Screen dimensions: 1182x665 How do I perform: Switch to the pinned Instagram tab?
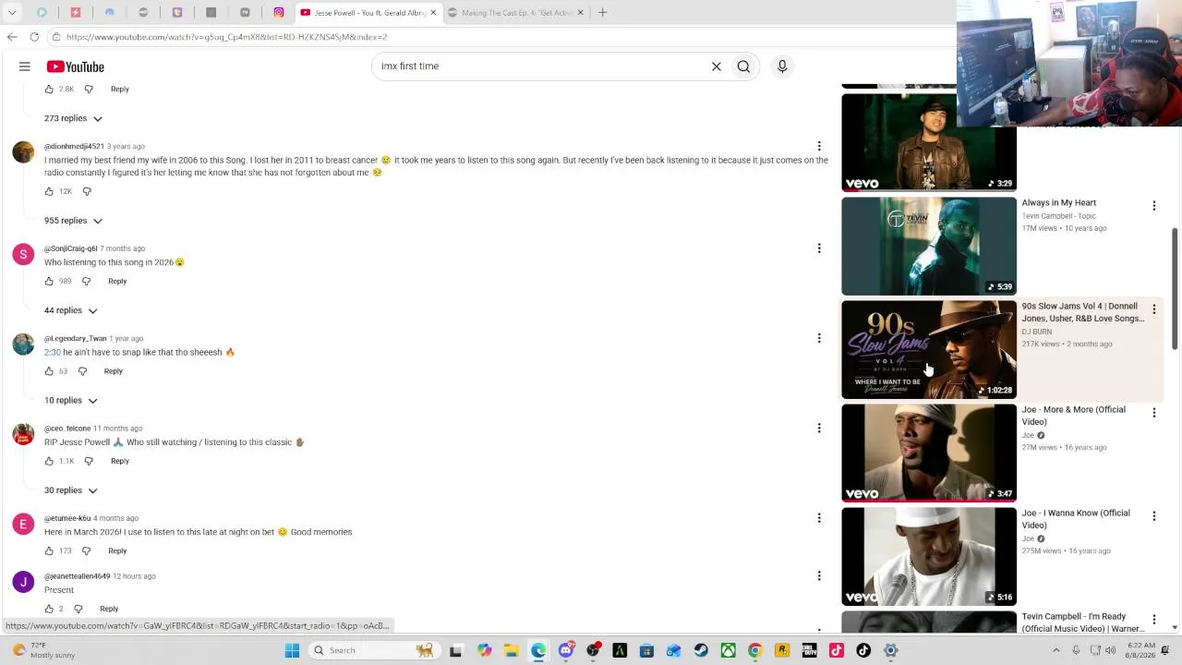[x=279, y=13]
